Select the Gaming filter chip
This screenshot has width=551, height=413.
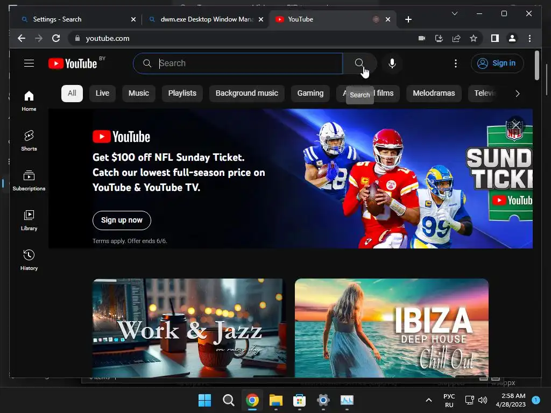coord(310,94)
